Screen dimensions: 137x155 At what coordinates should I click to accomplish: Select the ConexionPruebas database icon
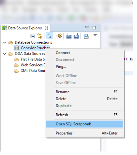point(17,48)
